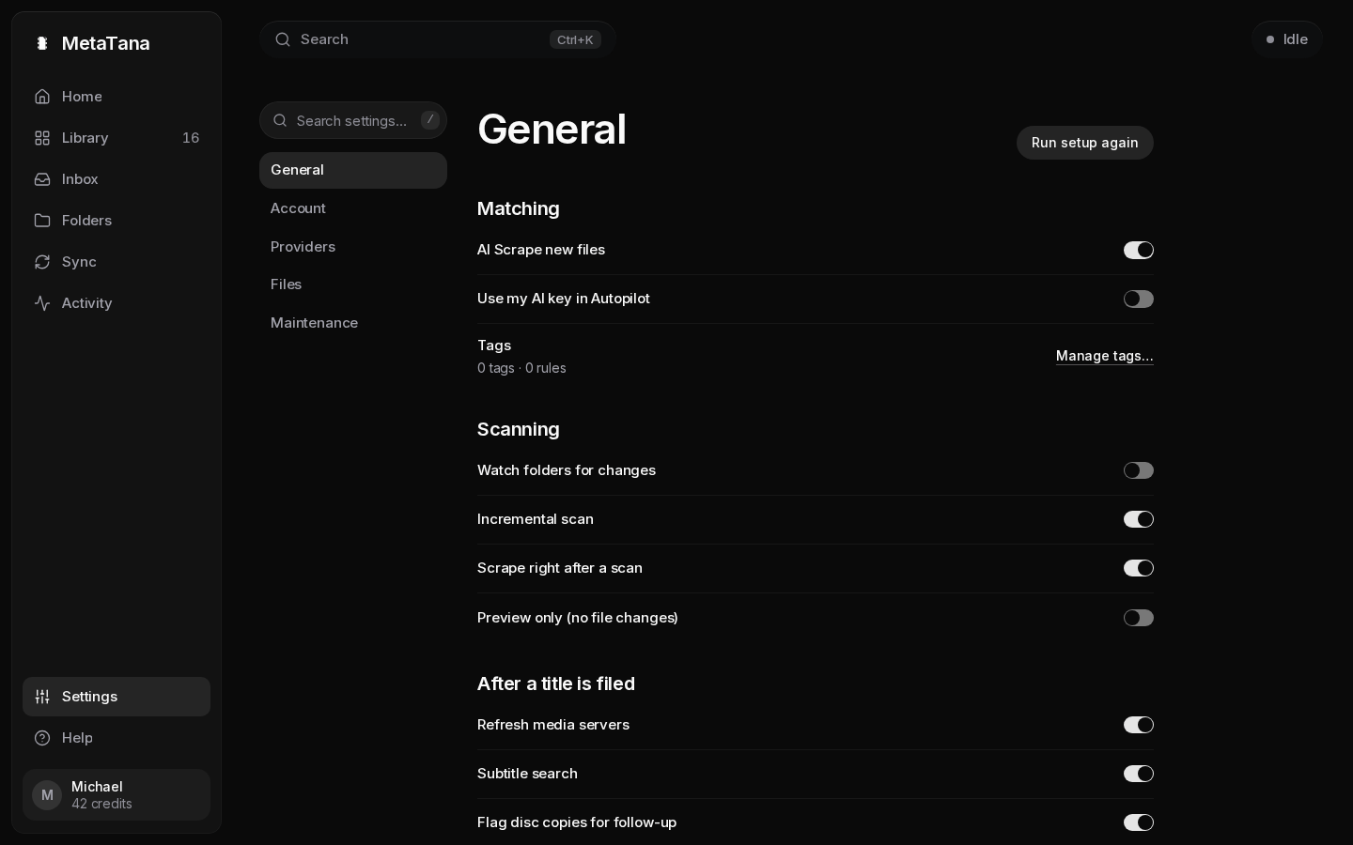Focus the top Search field

click(438, 39)
